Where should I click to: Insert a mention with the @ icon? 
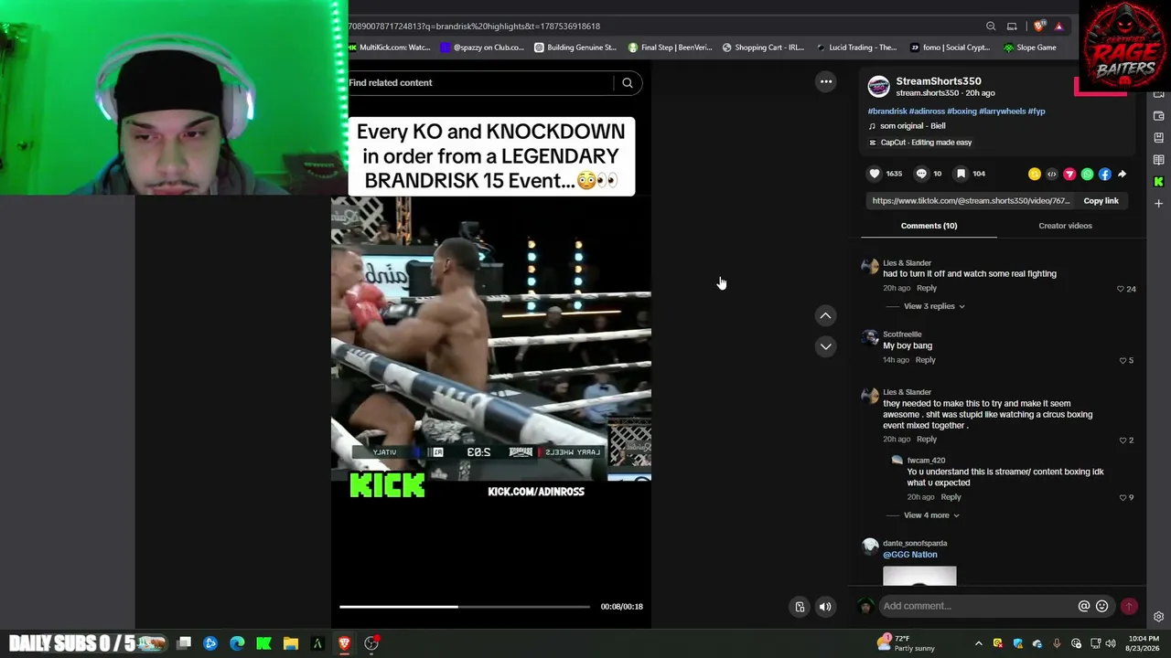coord(1084,606)
